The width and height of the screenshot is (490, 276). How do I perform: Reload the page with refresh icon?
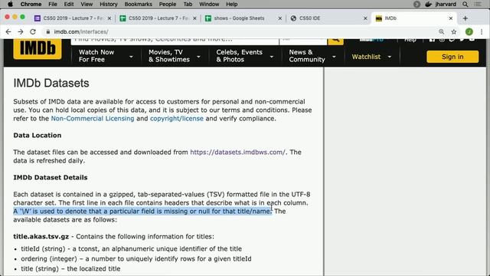coord(33,31)
